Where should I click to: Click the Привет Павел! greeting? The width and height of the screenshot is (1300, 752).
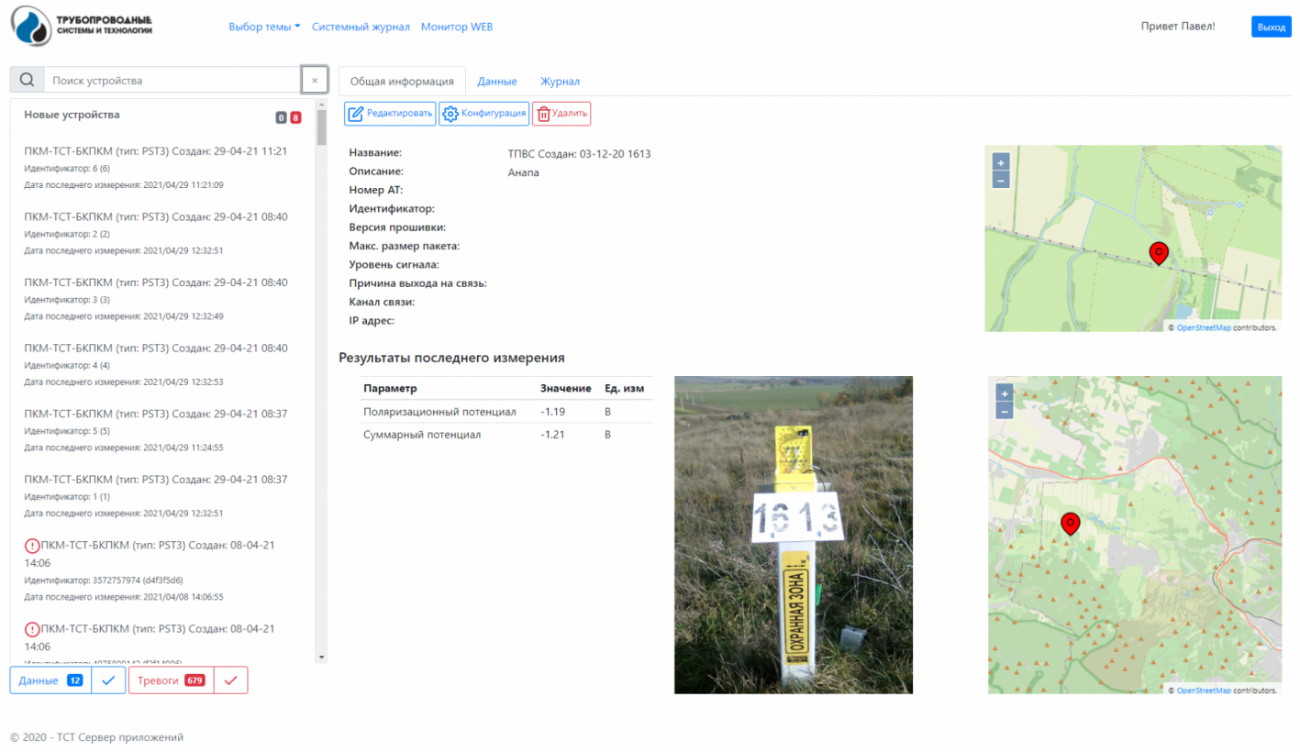1177,27
